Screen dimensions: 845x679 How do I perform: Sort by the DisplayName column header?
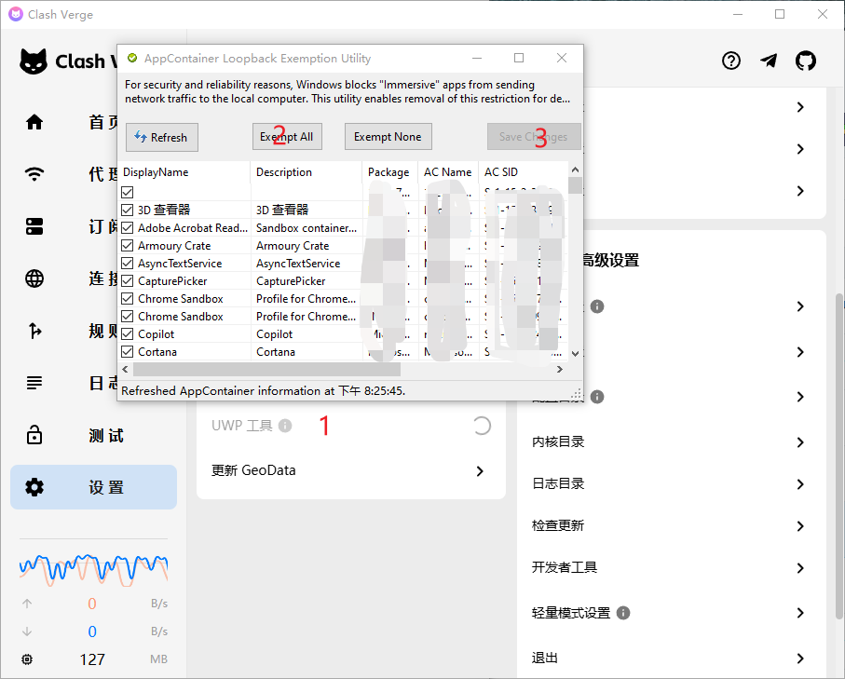(x=184, y=172)
